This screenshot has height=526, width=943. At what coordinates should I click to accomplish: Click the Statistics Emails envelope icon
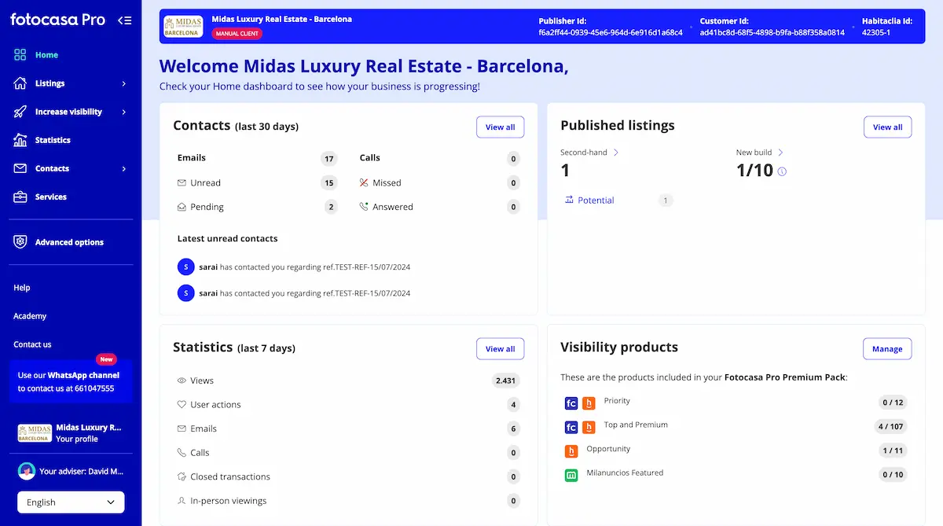(x=182, y=429)
